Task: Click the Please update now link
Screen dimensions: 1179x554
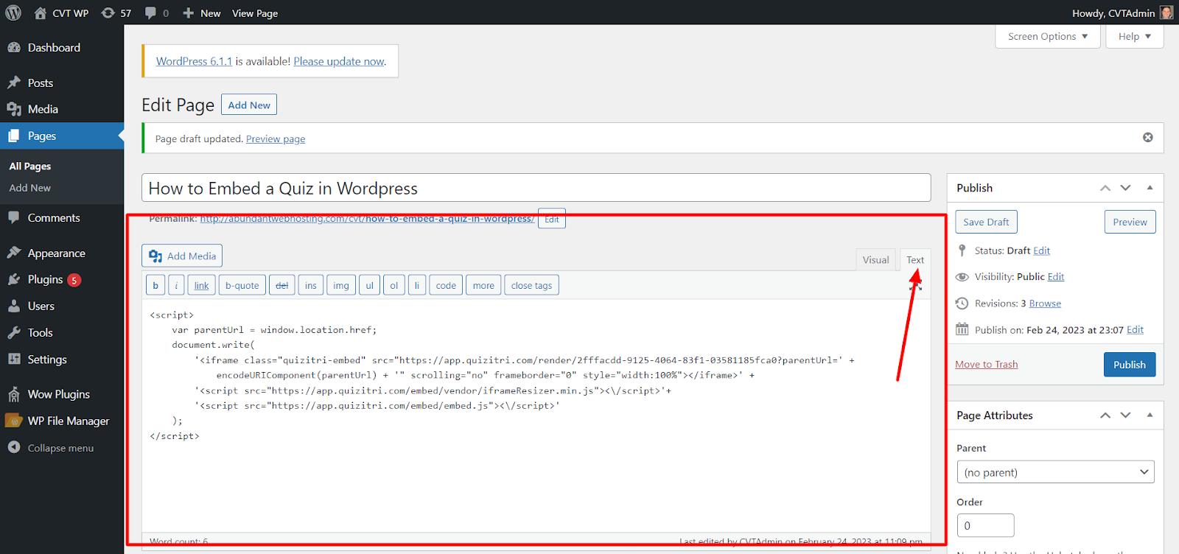Action: point(339,61)
